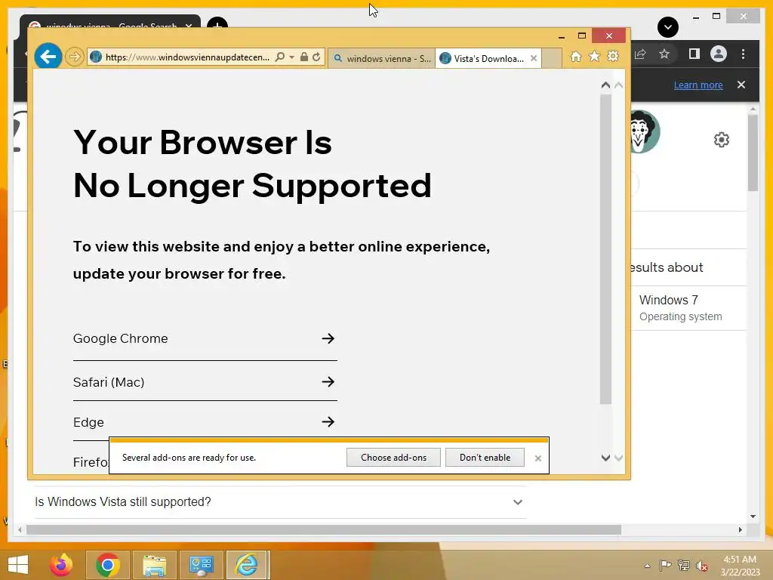Screen dimensions: 773x580
Task: Switch to the 'windows vienna - S...' tab
Action: [381, 59]
